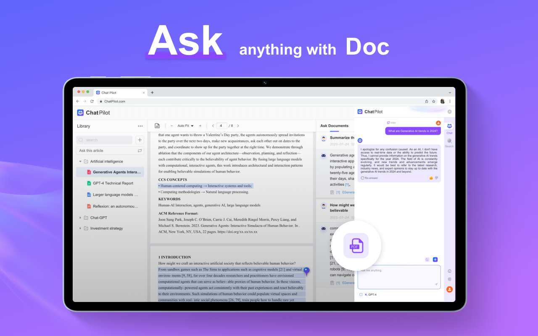Toggle the Ask this article switch icon
This screenshot has width=538, height=336.
point(140,150)
